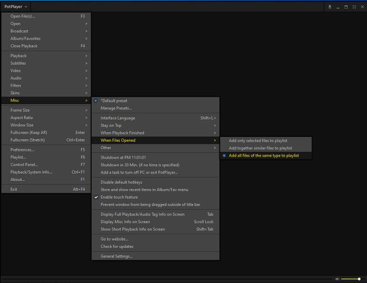Viewport: 367px width, 283px height.
Task: Choose the '*Default preset' option
Action: [x=155, y=101]
